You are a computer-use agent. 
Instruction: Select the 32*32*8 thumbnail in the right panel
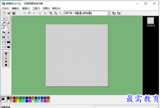click(151, 21)
